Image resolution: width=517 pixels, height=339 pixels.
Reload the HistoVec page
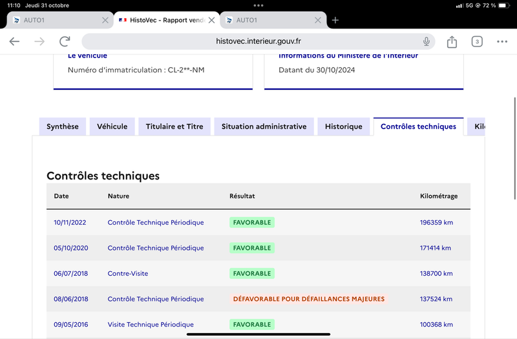pos(65,41)
